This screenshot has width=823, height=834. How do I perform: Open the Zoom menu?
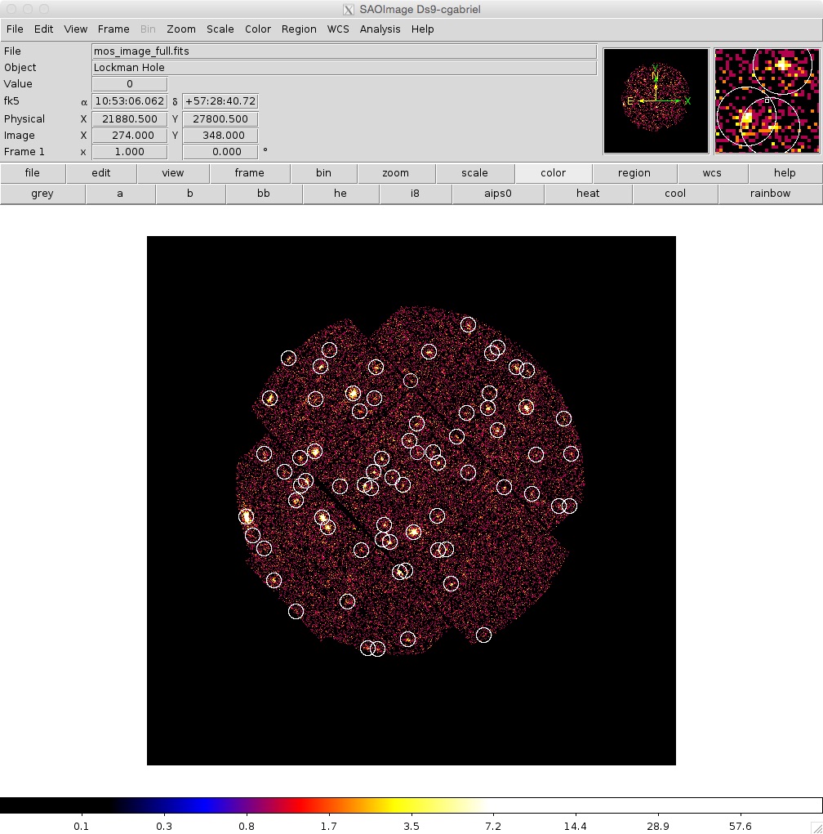(181, 29)
